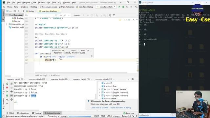
Task: Open 4 spaces indent settings
Action: 117,116
